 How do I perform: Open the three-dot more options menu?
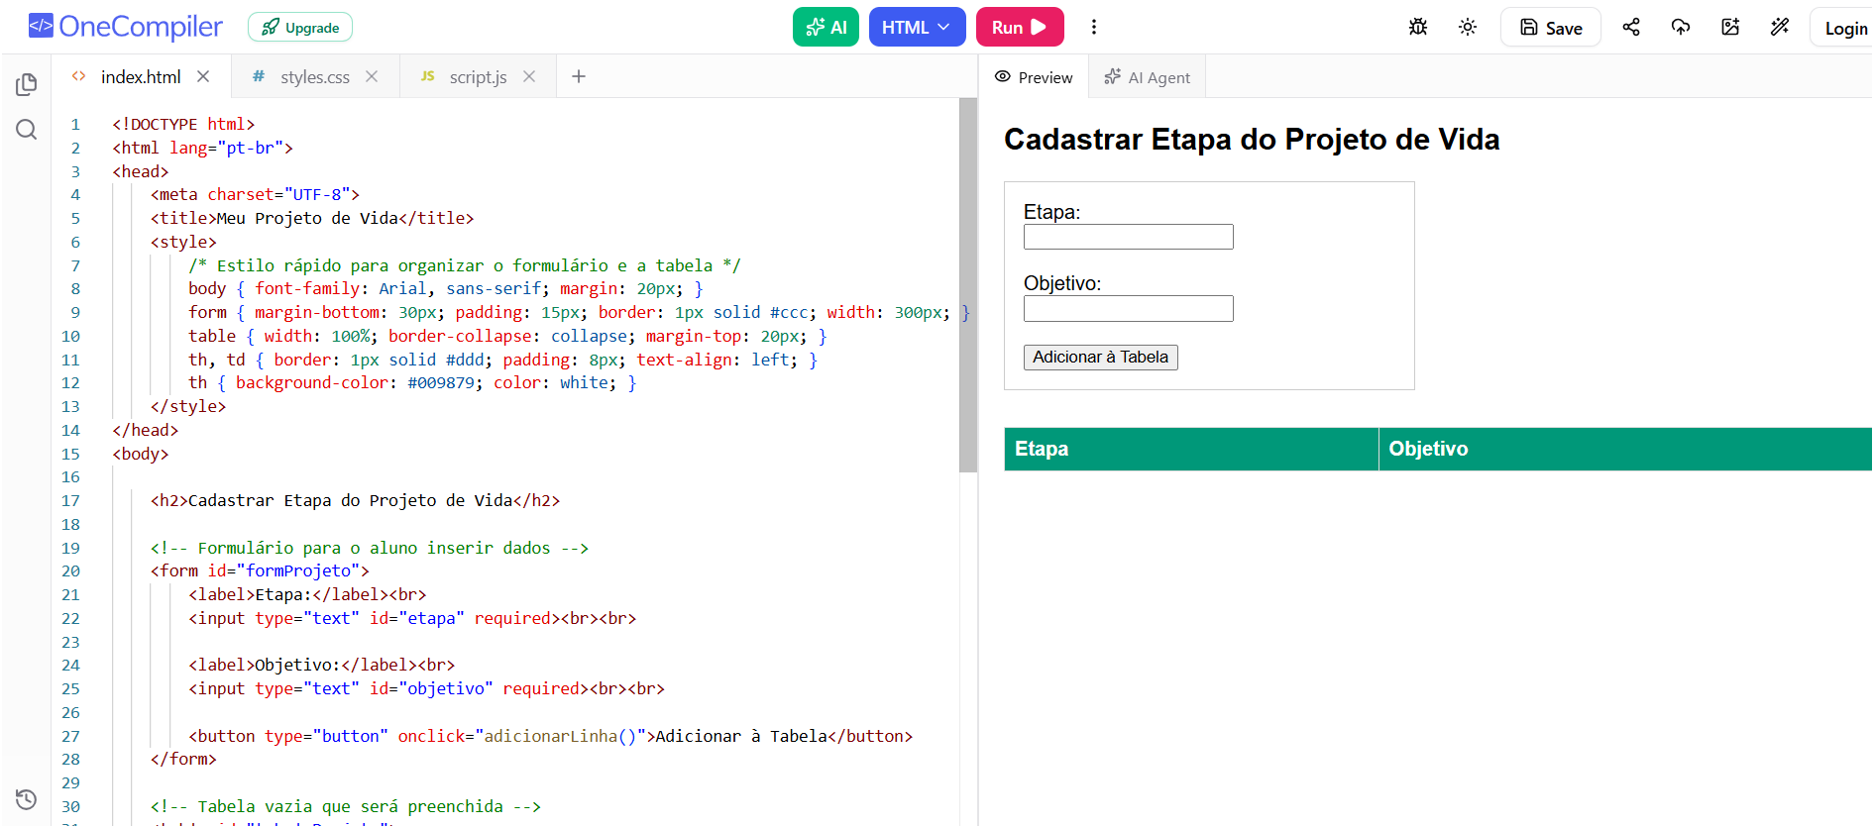point(1094,27)
